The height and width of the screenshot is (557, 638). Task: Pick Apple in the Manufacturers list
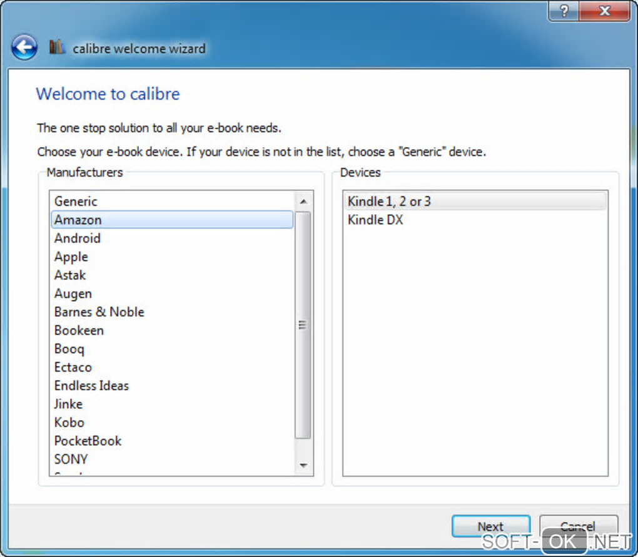click(172, 257)
